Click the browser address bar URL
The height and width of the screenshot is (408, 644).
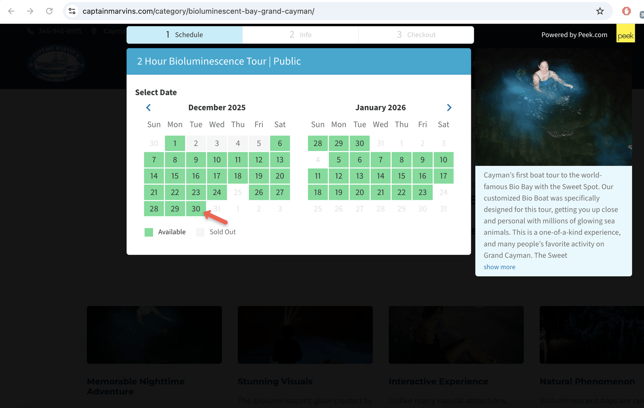(x=198, y=11)
